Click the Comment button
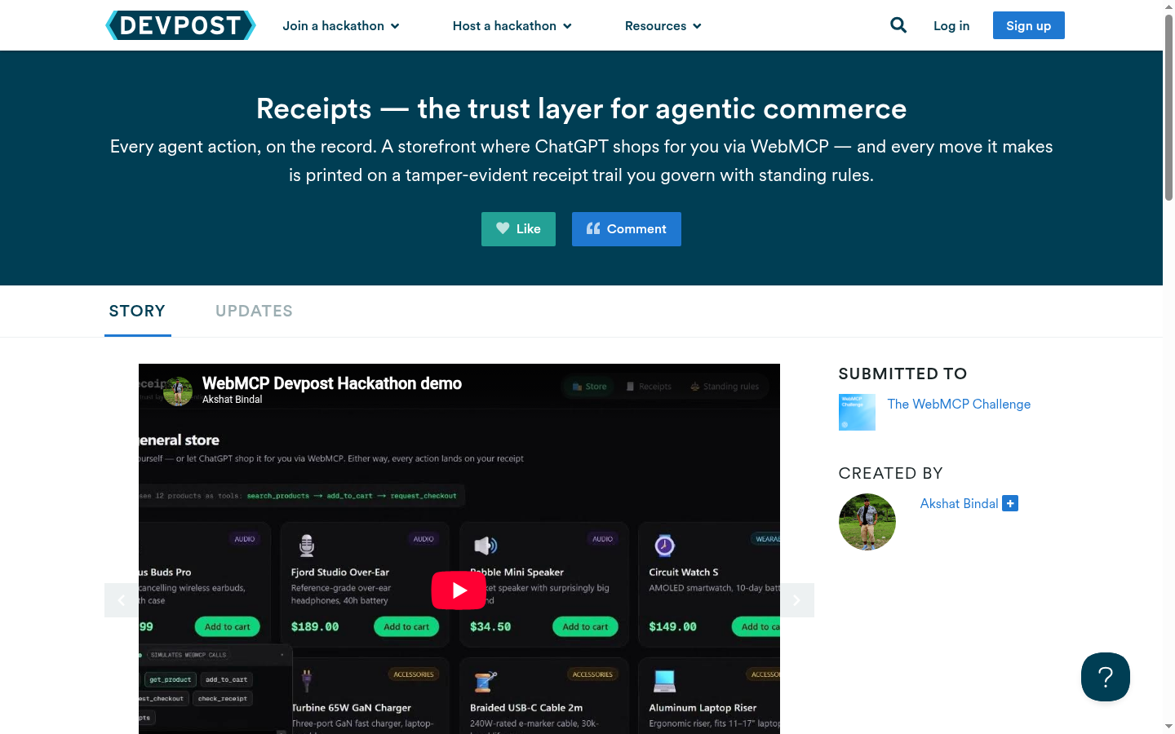The height and width of the screenshot is (734, 1175). pyautogui.click(x=627, y=229)
